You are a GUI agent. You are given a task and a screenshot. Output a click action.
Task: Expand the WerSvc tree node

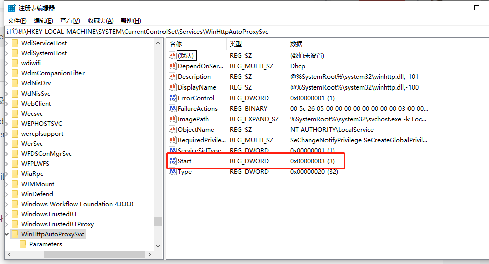pos(7,144)
